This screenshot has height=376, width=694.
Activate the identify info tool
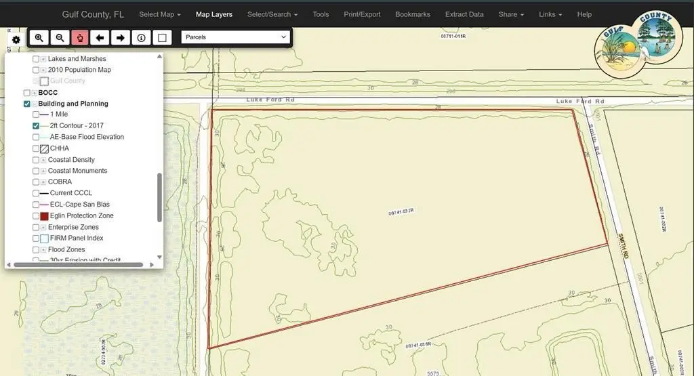coord(141,38)
